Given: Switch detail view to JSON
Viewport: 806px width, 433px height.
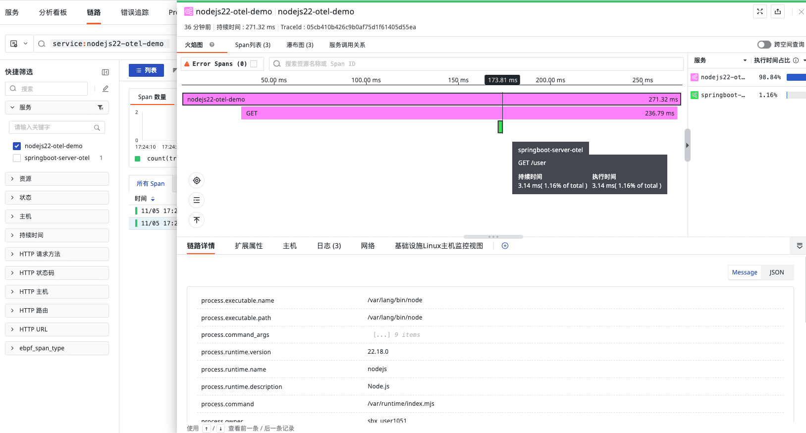Looking at the screenshot, I should pyautogui.click(x=776, y=272).
